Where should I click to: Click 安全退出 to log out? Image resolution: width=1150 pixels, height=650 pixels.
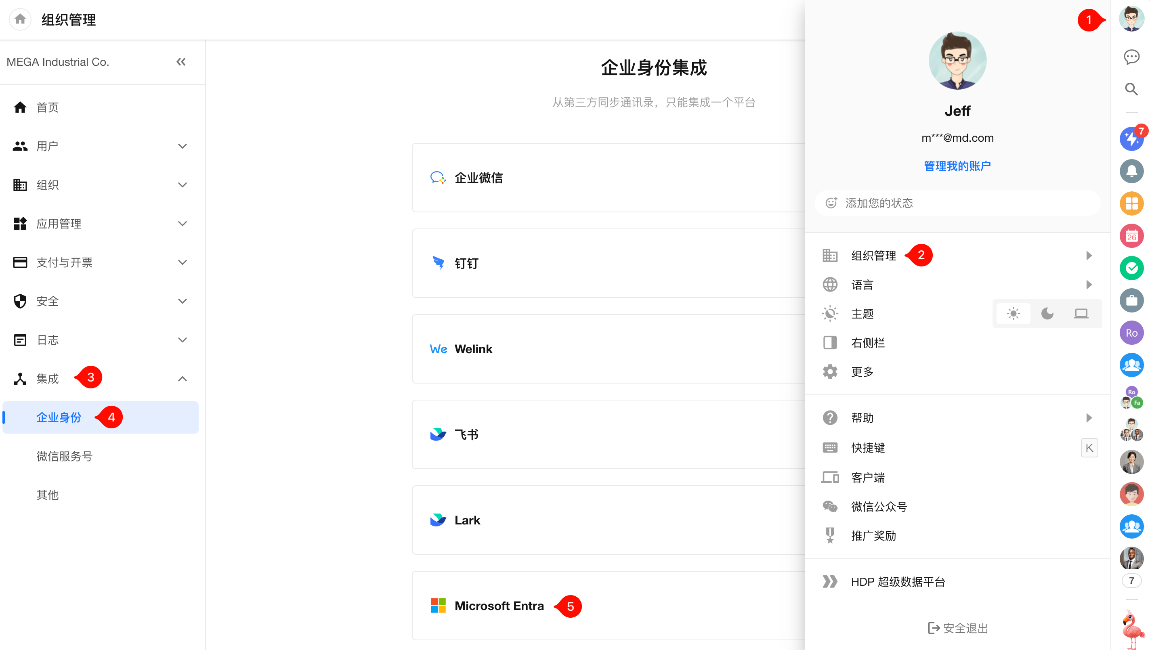[958, 628]
